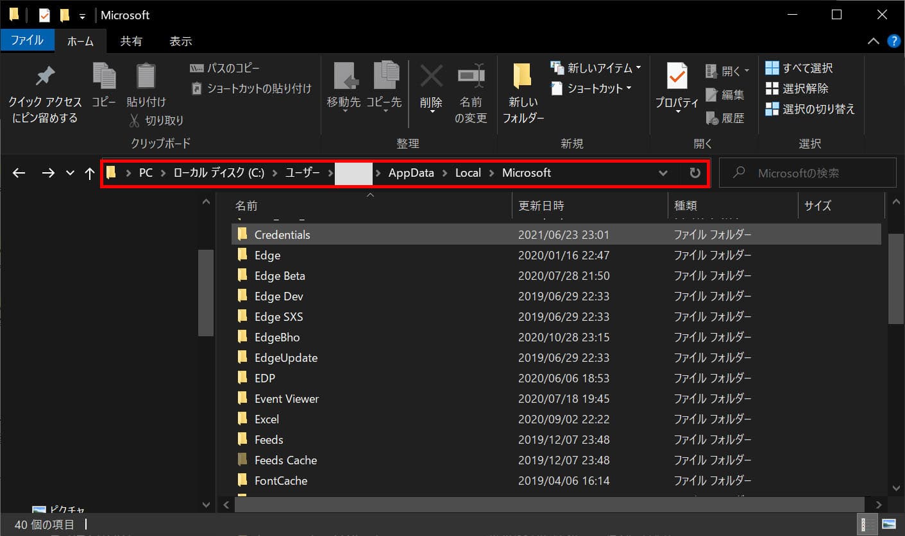This screenshot has width=905, height=536.
Task: Select the EdgeUpdate folder
Action: [556, 357]
